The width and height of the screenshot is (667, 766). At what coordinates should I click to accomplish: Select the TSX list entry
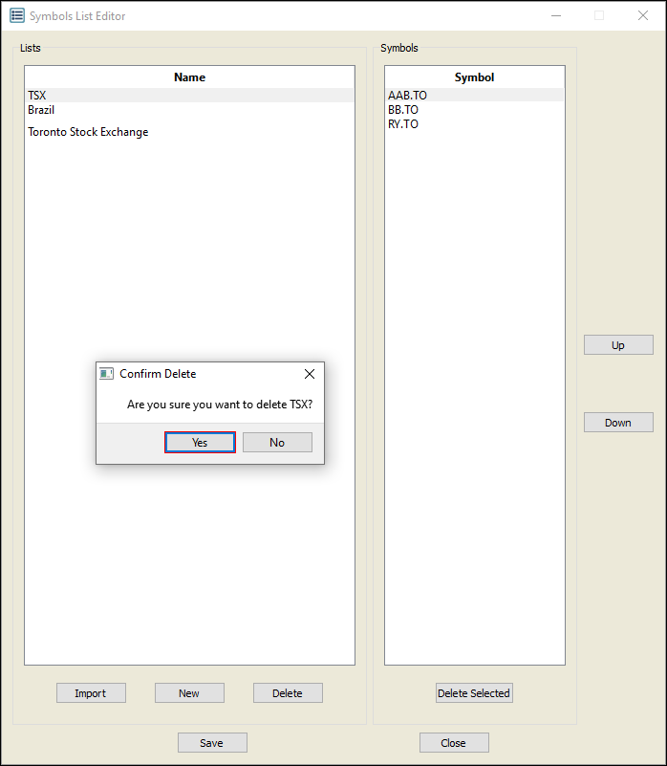[37, 96]
